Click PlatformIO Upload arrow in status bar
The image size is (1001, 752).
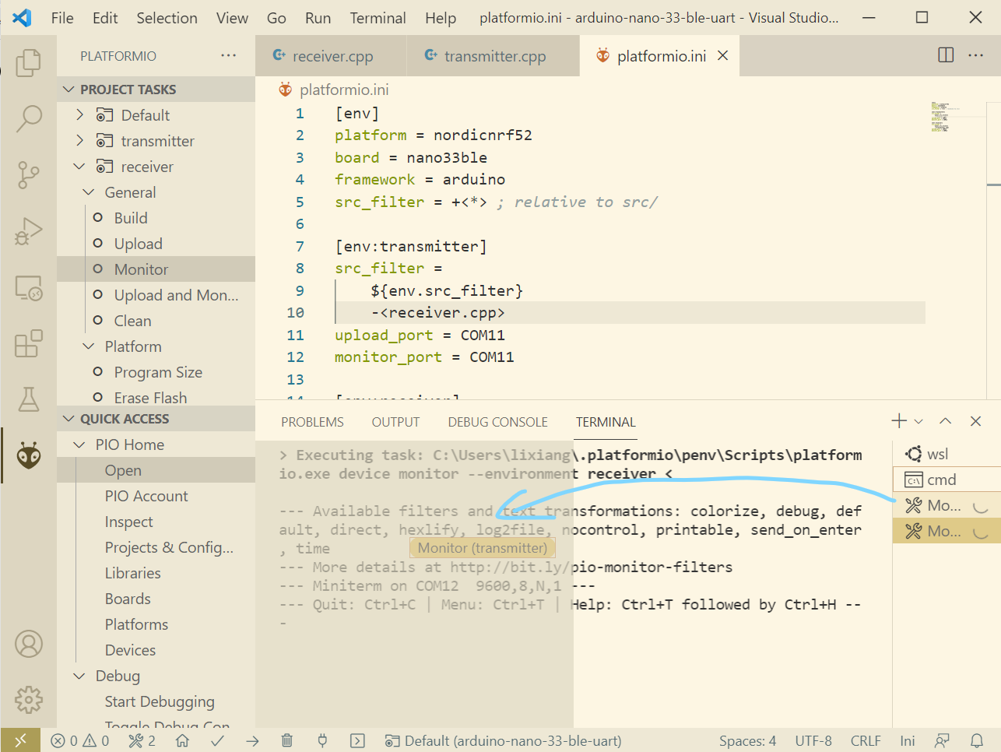[252, 740]
